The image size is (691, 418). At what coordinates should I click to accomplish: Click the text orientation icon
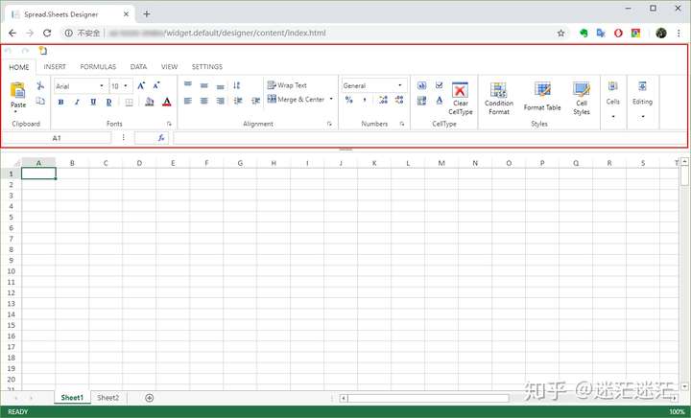coord(237,85)
